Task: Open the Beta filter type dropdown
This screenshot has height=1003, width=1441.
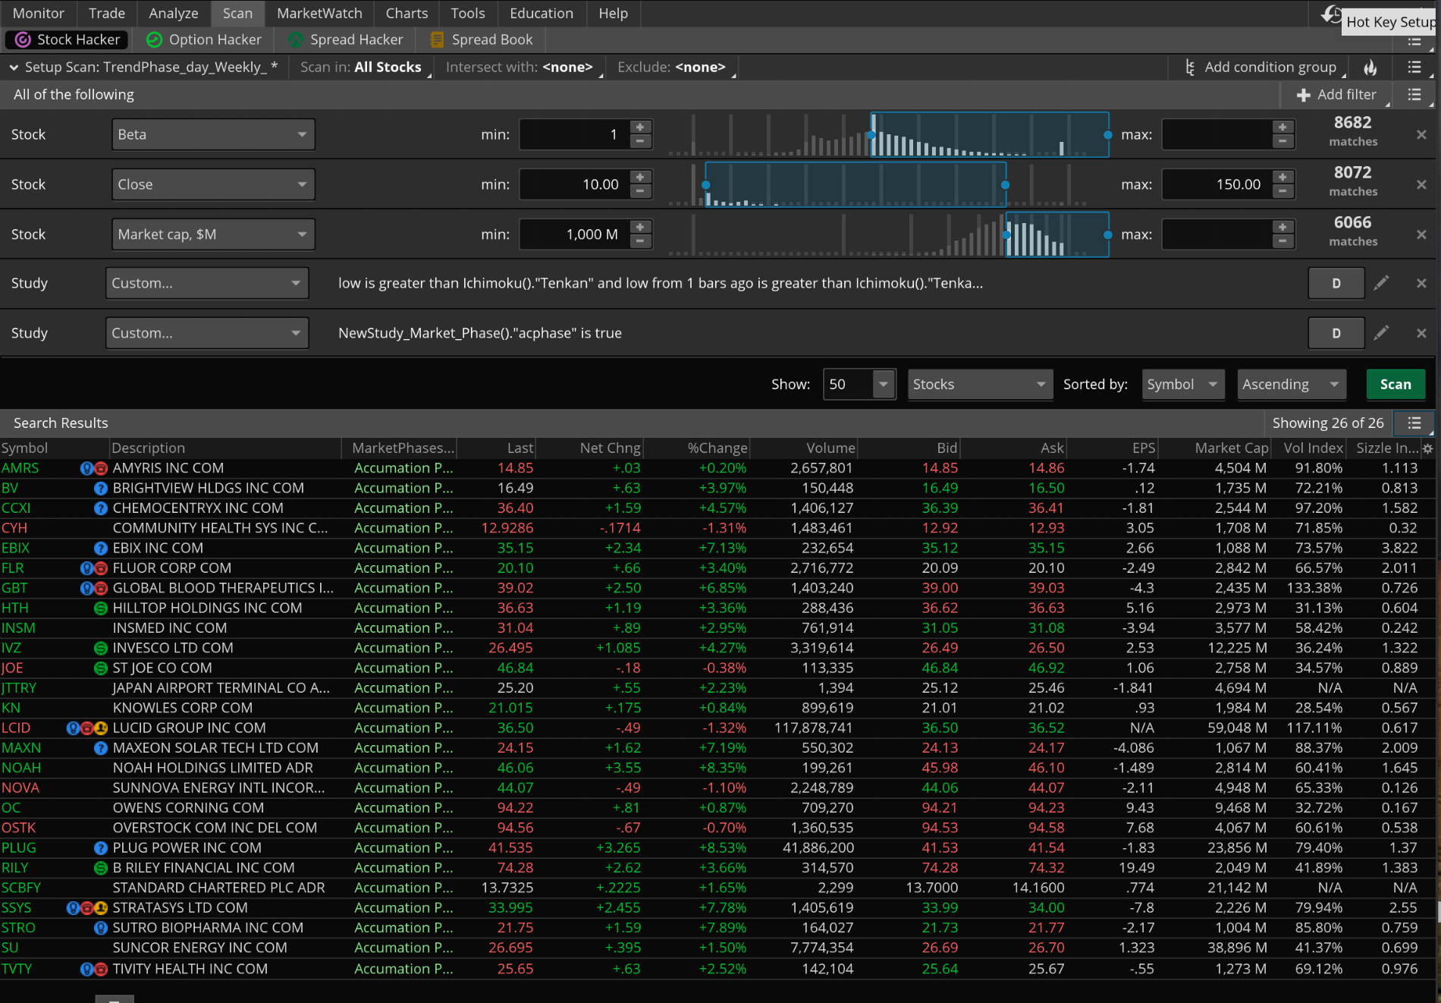Action: pos(212,134)
